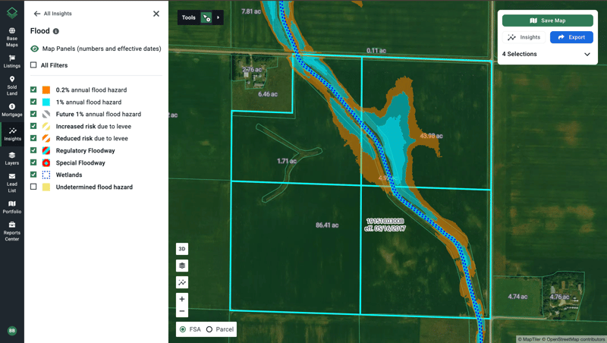Select the Parcel radio button

(209, 329)
